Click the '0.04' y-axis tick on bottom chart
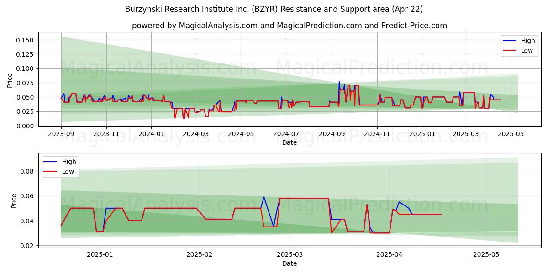The width and height of the screenshot is (548, 274). click(x=27, y=221)
